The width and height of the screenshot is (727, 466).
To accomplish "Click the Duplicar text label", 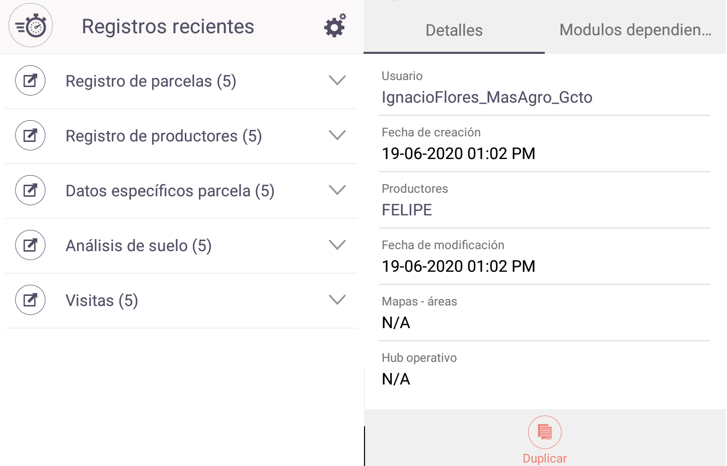I will pyautogui.click(x=545, y=458).
